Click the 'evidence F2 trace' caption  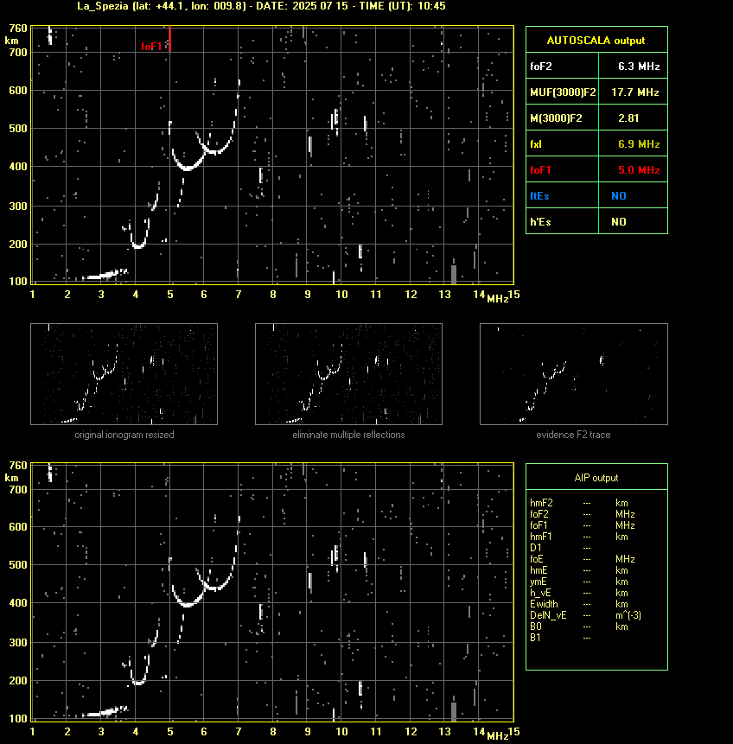point(573,435)
